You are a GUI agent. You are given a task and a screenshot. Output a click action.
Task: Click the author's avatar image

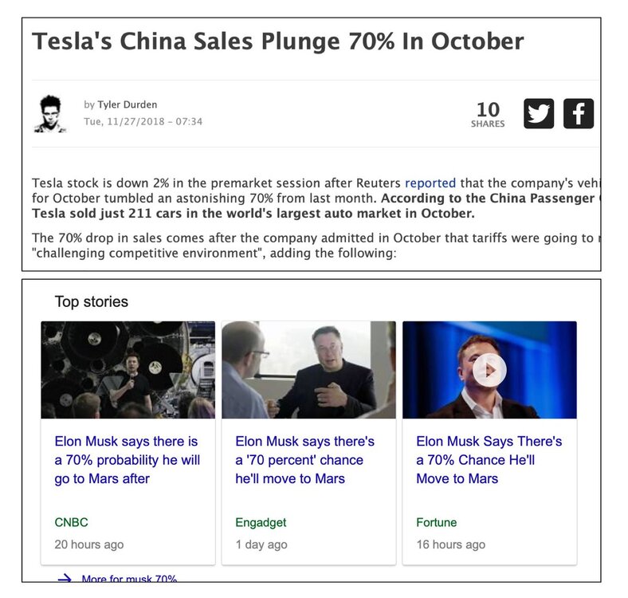(x=50, y=113)
